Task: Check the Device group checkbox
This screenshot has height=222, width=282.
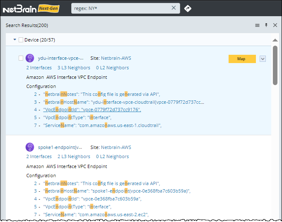Action: (21, 40)
